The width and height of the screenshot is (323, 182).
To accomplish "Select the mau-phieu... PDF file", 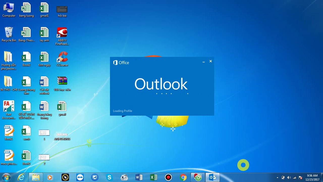I will pos(9,158).
